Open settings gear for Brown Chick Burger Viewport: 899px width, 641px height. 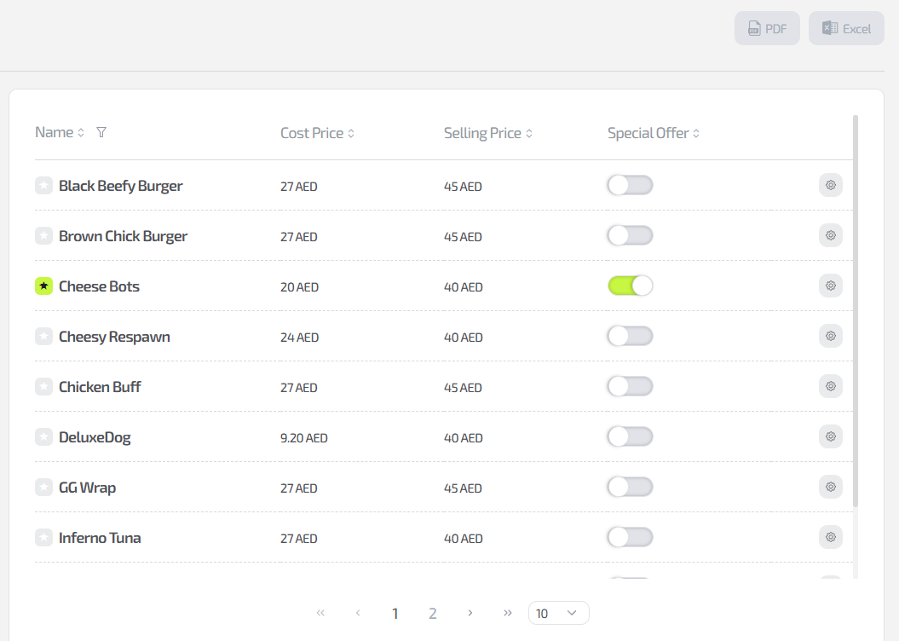pyautogui.click(x=830, y=235)
